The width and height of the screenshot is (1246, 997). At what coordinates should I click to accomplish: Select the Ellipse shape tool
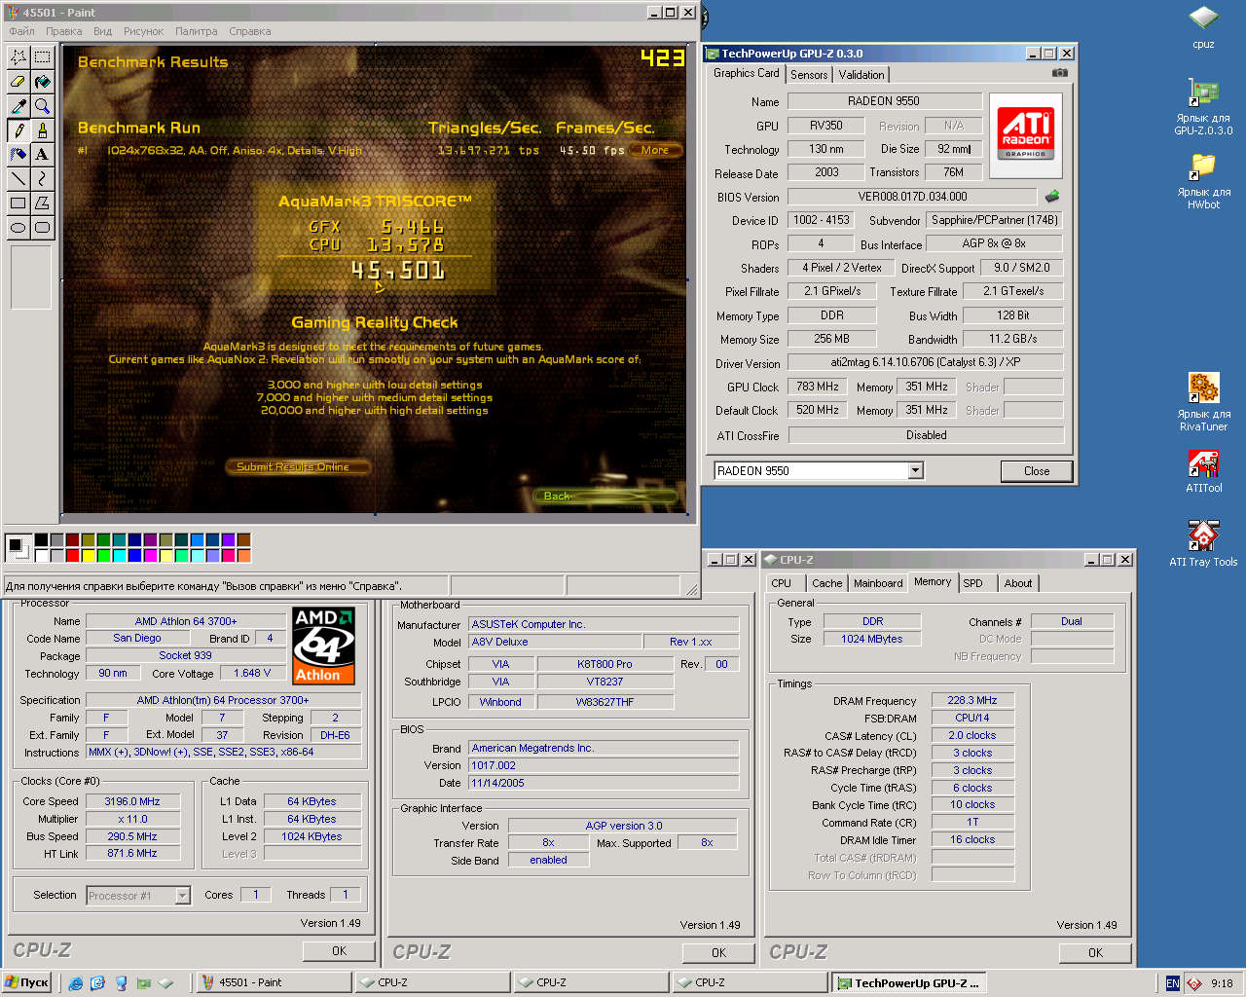point(18,228)
